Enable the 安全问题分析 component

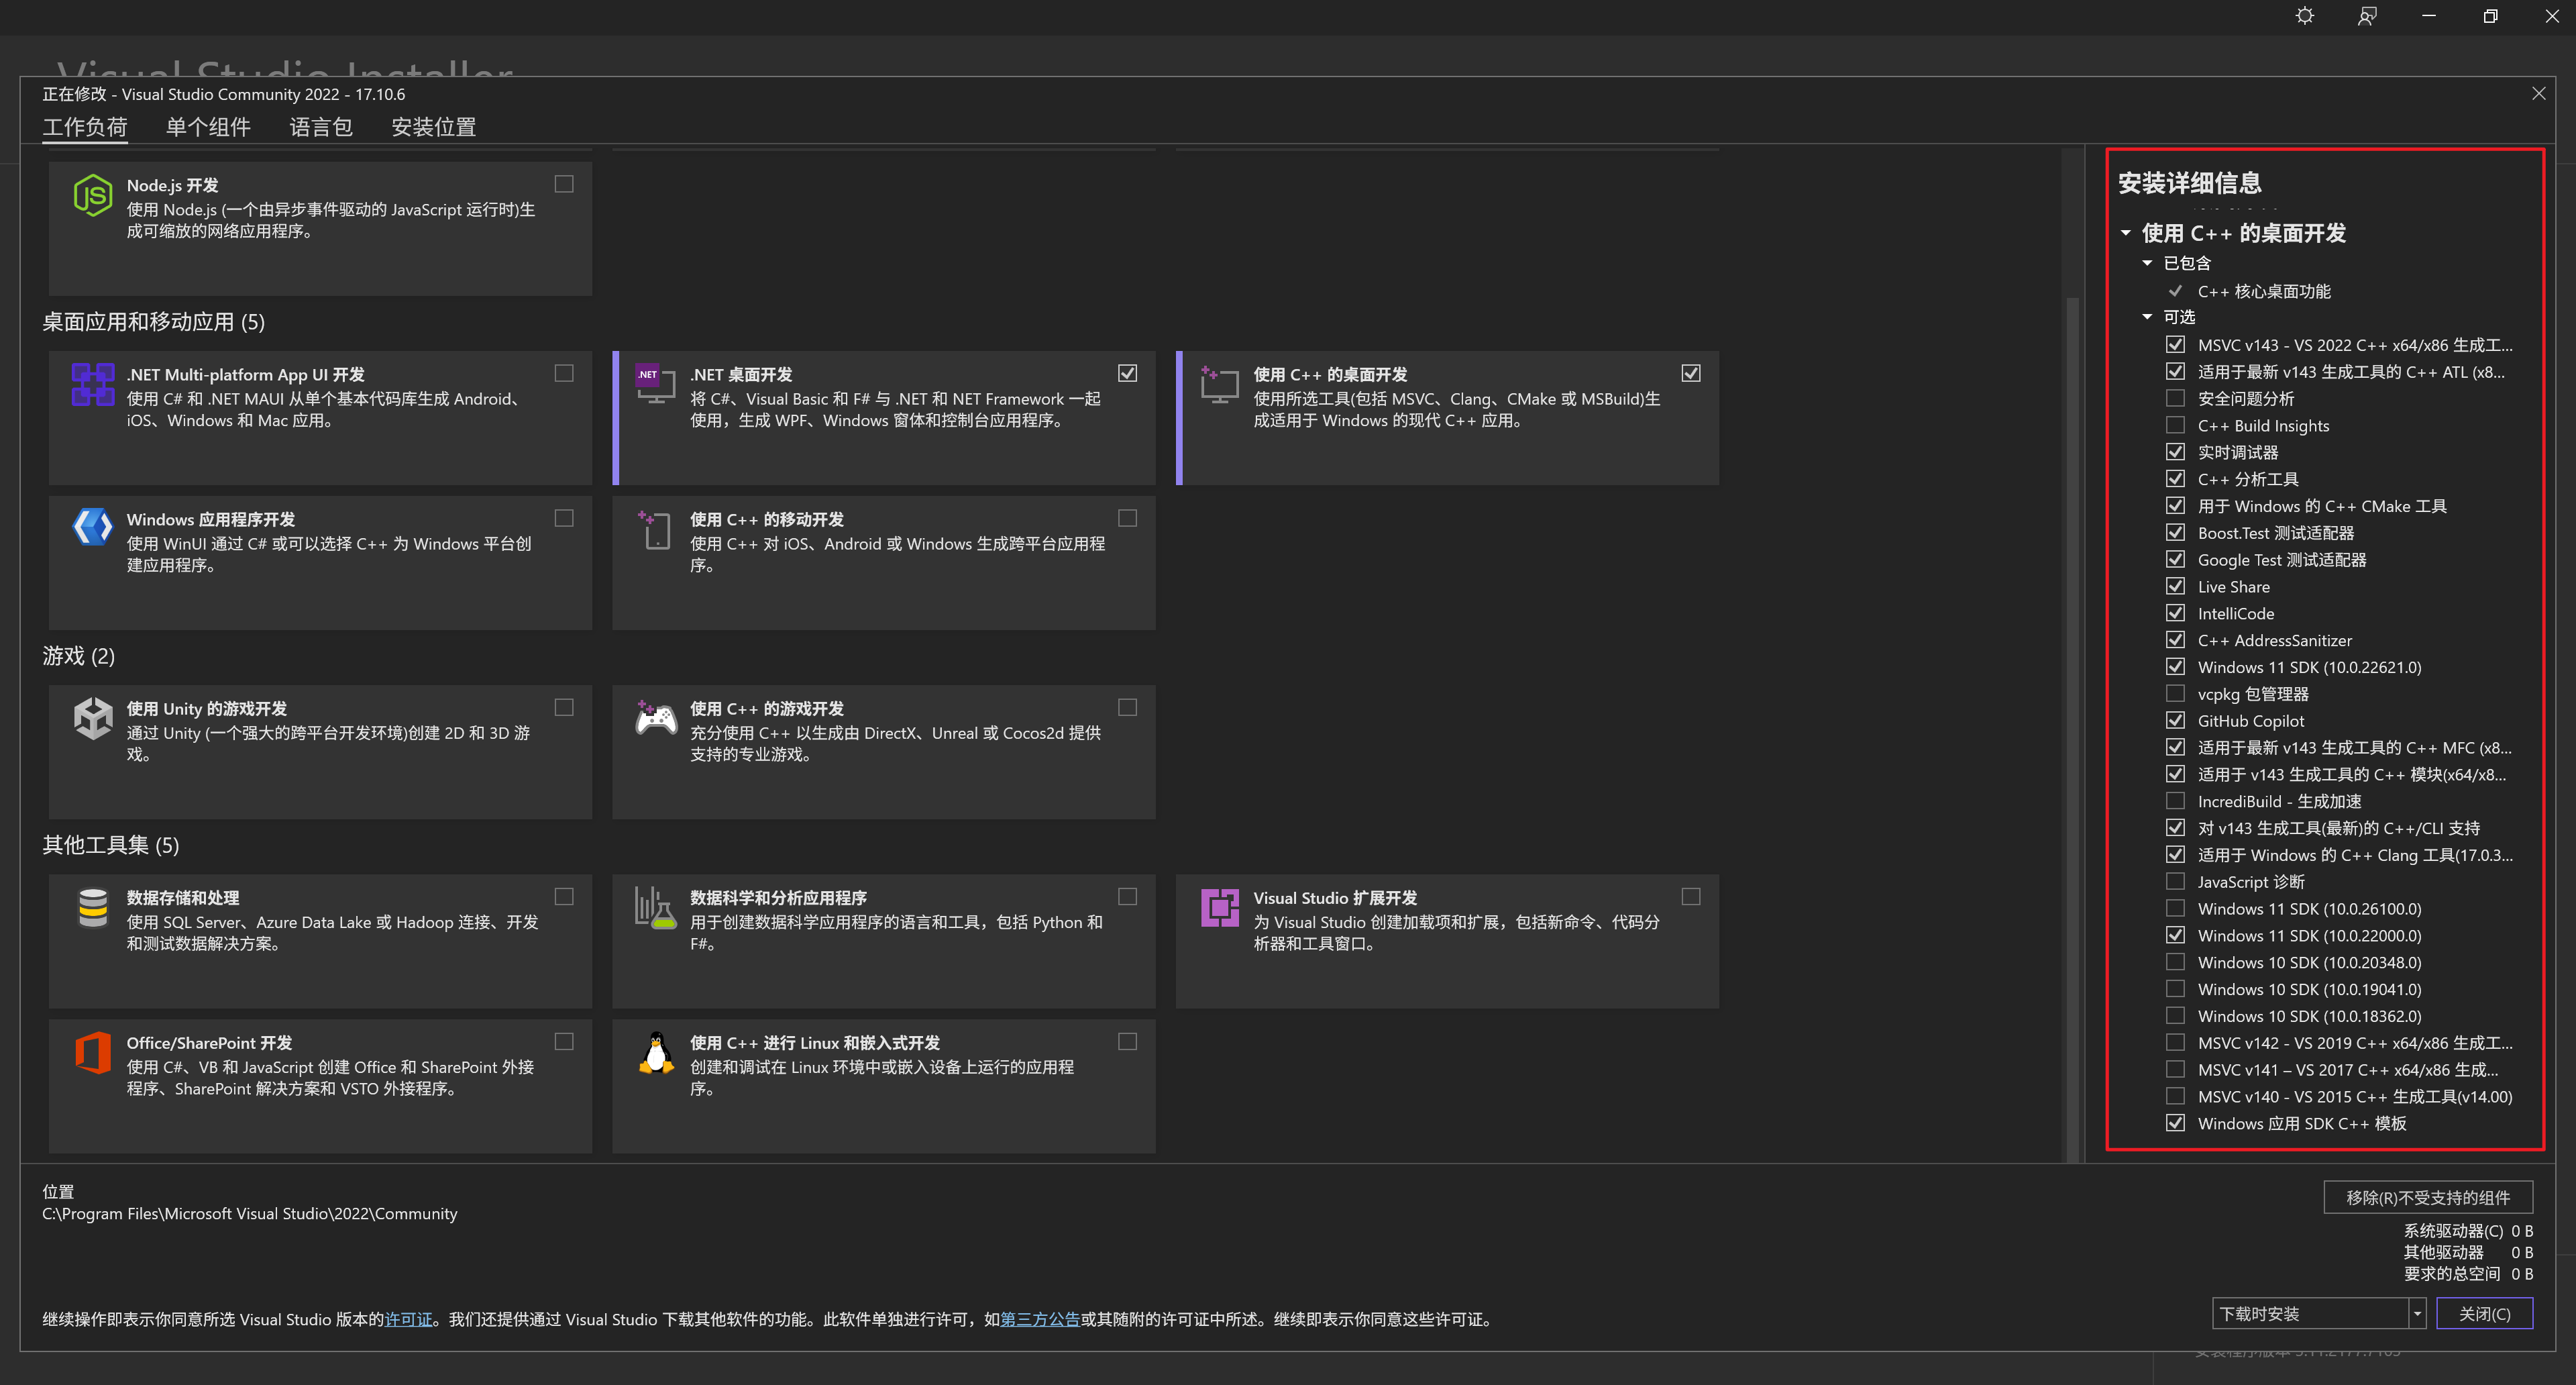pyautogui.click(x=2175, y=398)
